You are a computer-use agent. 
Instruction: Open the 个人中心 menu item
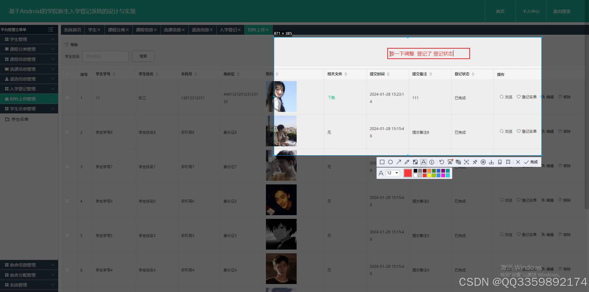click(x=531, y=11)
